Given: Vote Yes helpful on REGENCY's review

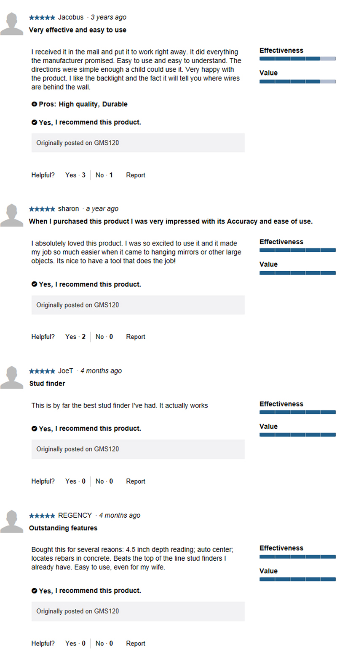Looking at the screenshot, I should (x=75, y=643).
